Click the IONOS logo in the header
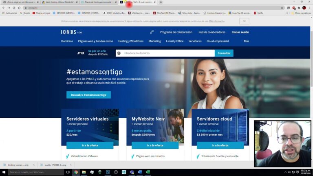313x176 pixels. 71,32
